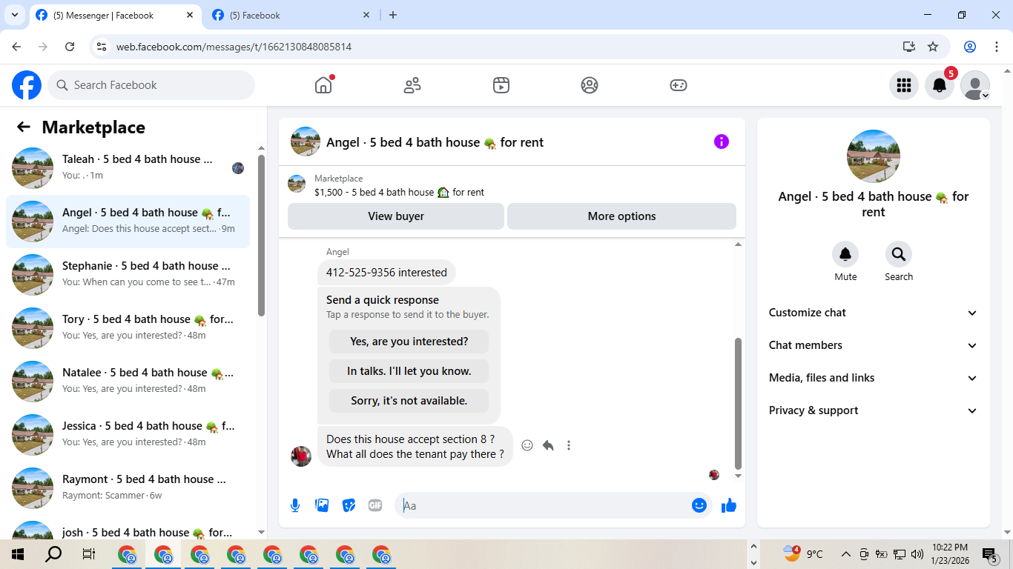
Task: Attach a file with the image icon
Action: click(x=322, y=505)
